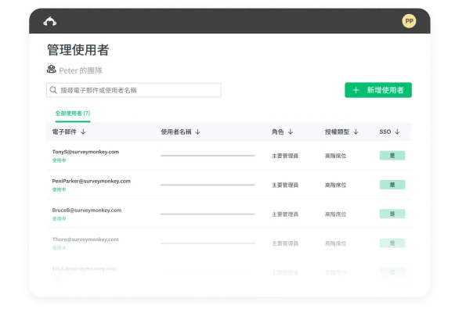Click the 新增使用者 button

click(x=378, y=90)
